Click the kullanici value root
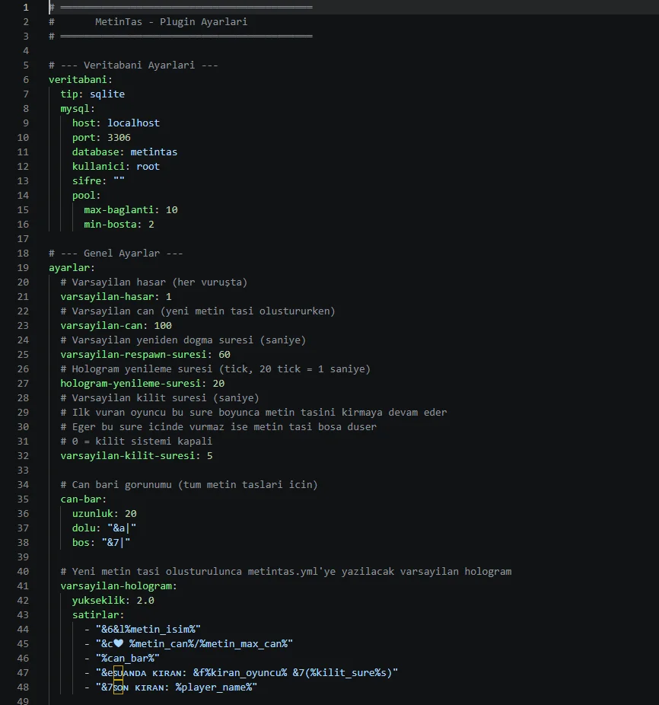 (x=148, y=167)
